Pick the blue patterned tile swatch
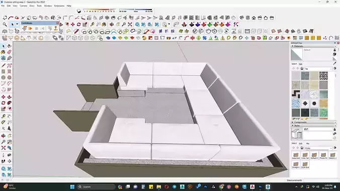The height and width of the screenshot is (191, 340). (x=296, y=104)
